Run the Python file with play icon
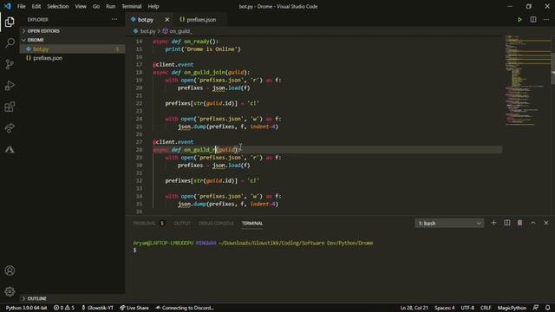 click(x=519, y=20)
